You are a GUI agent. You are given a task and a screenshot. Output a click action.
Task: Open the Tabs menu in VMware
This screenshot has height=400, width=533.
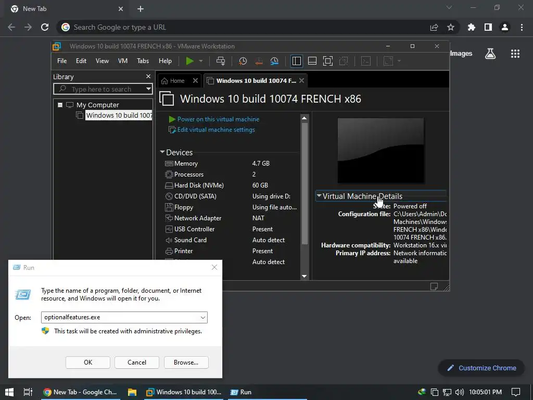click(143, 61)
